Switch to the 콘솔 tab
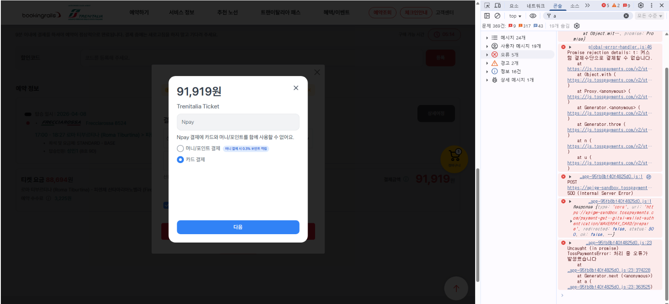The width and height of the screenshot is (669, 304). [558, 6]
